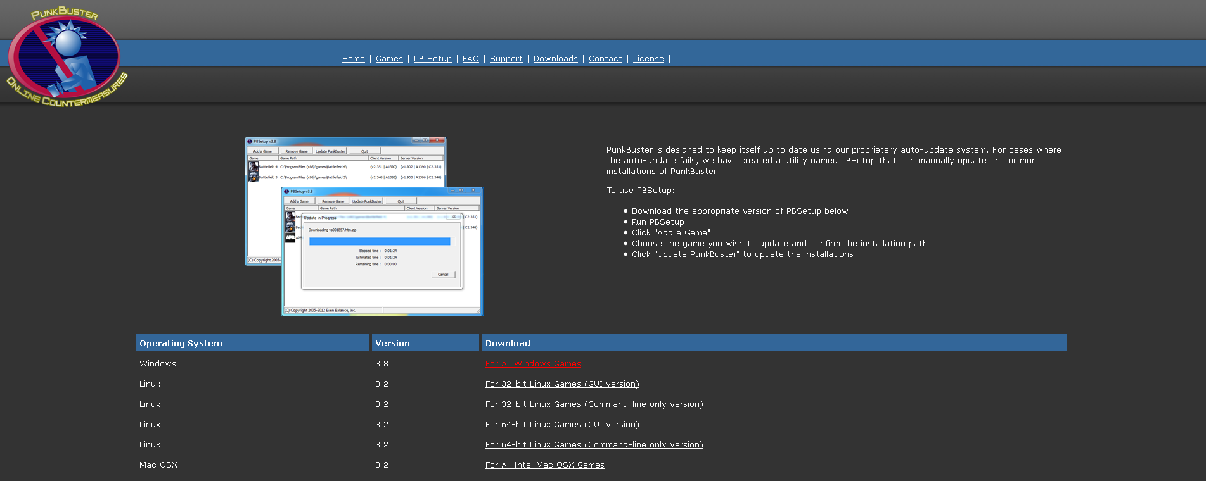Visit the Support section

[506, 59]
